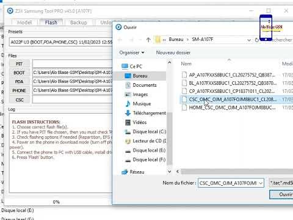The width and height of the screenshot is (293, 220).
Task: Click the CSC path input field
Action: click(x=73, y=100)
